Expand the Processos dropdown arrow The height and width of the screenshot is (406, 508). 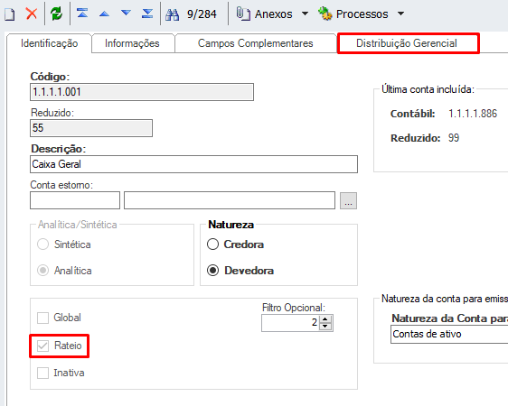[x=400, y=14]
